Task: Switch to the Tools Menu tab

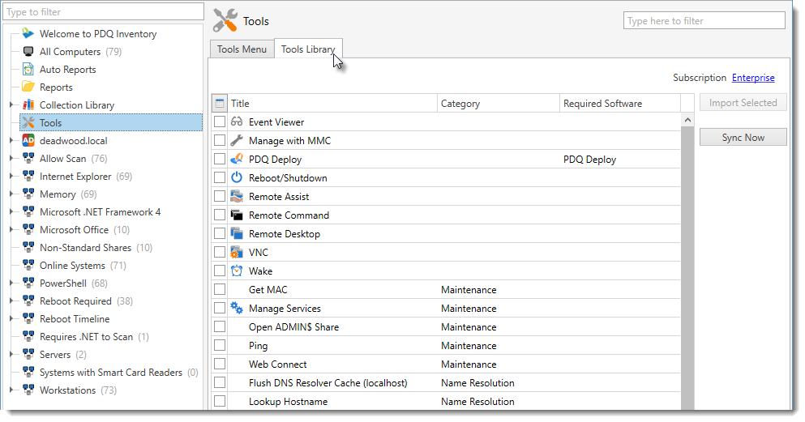Action: click(242, 49)
